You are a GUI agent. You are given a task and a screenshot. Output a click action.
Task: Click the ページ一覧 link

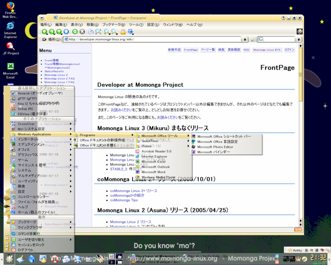[x=208, y=50]
